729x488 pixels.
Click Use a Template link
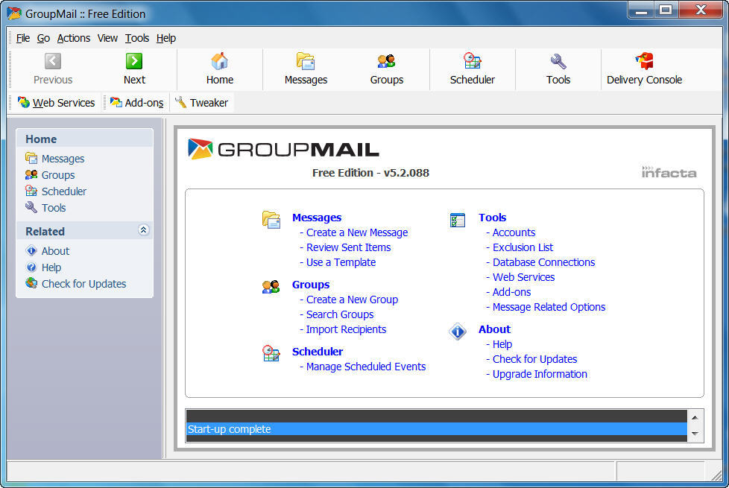(341, 262)
